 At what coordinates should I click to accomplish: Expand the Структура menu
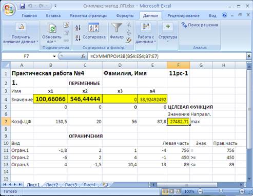168,32
